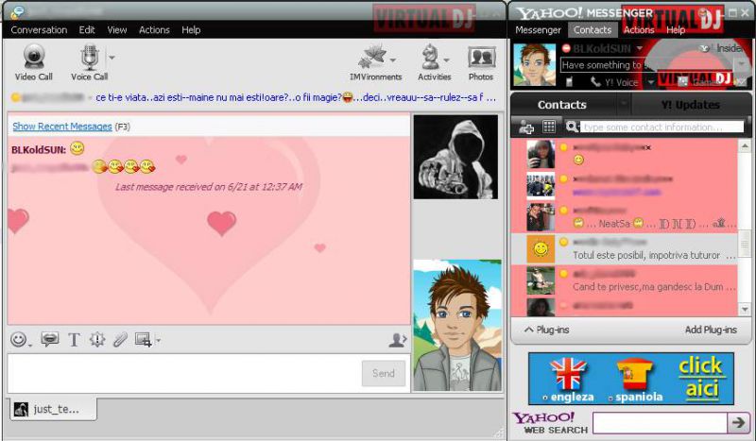756x441 pixels.
Task: Click my cartoon avatar in chat window
Action: point(457,326)
